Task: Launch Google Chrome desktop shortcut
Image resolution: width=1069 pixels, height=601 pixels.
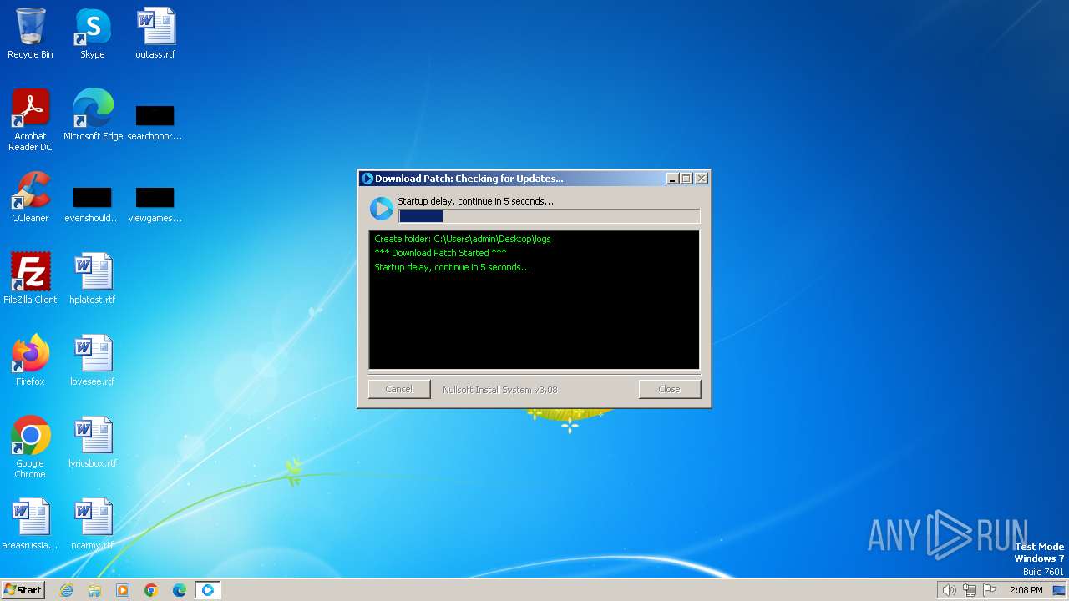Action: 30,447
